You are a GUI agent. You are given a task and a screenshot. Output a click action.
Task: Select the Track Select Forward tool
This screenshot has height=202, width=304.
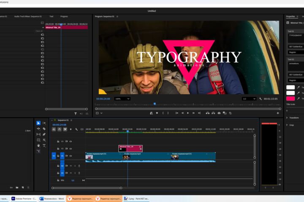[x=44, y=123]
